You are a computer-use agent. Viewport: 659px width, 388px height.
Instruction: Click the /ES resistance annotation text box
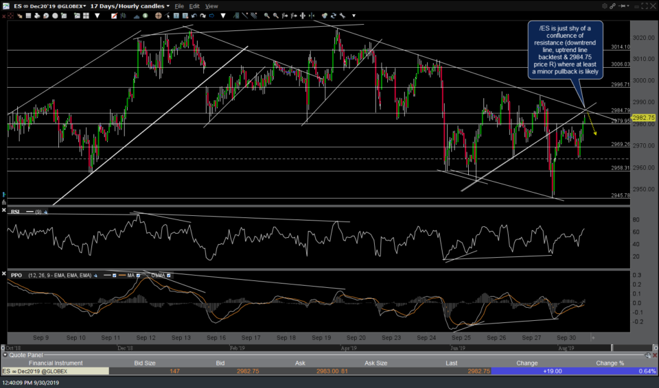pyautogui.click(x=565, y=50)
